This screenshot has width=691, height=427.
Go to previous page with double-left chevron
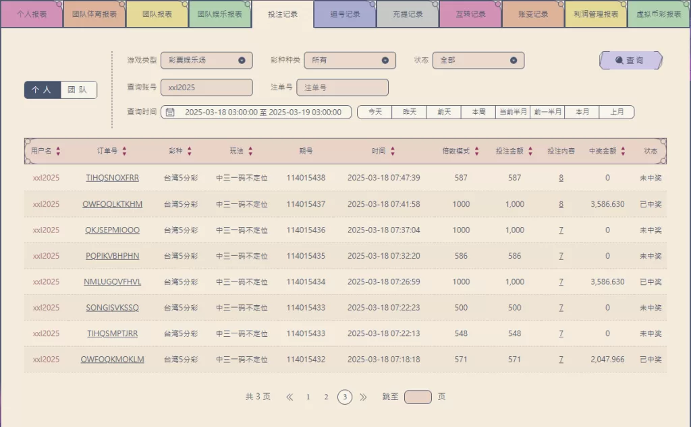289,397
